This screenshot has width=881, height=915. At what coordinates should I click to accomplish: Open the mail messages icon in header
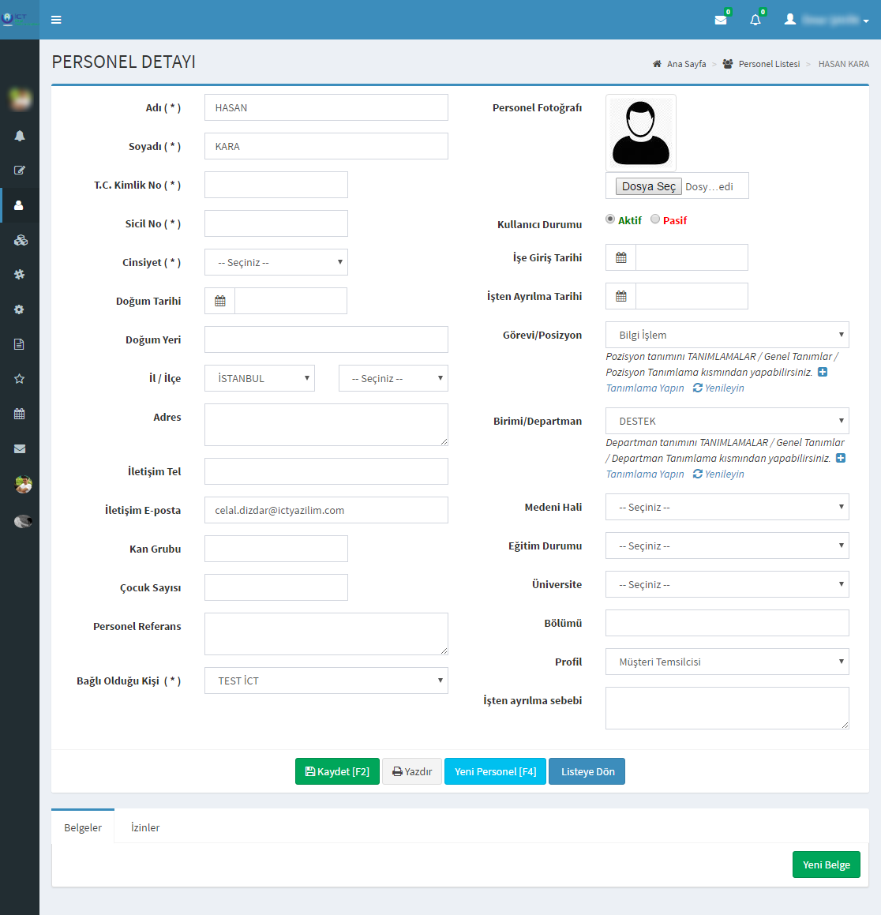coord(721,20)
